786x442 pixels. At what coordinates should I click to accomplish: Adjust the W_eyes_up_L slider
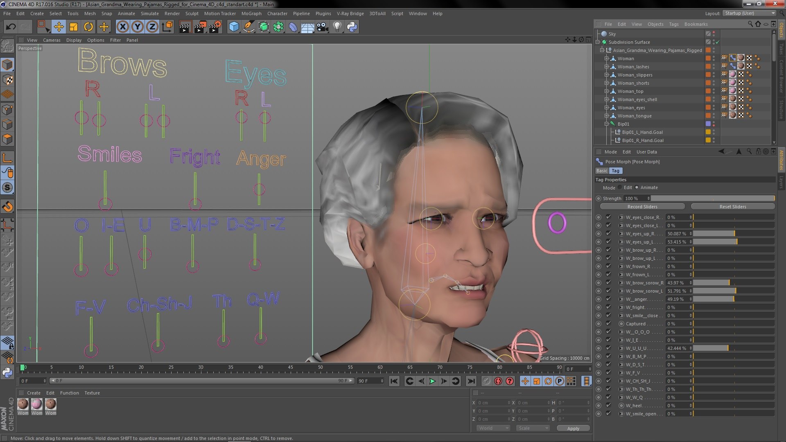pyautogui.click(x=734, y=241)
